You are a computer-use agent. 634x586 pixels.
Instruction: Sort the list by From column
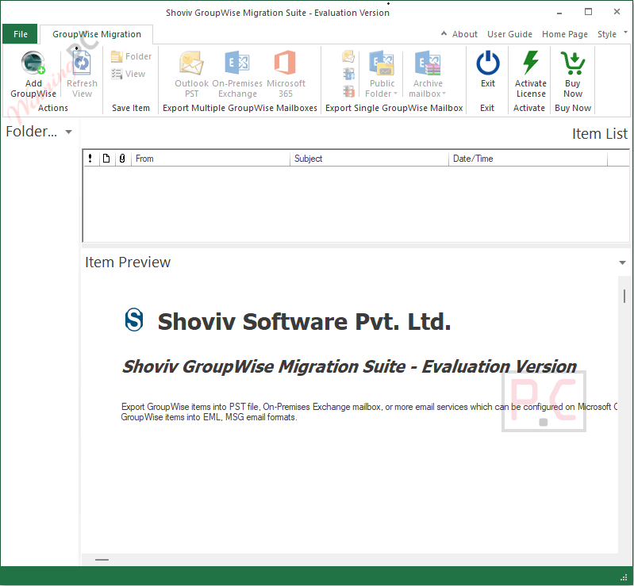point(210,159)
